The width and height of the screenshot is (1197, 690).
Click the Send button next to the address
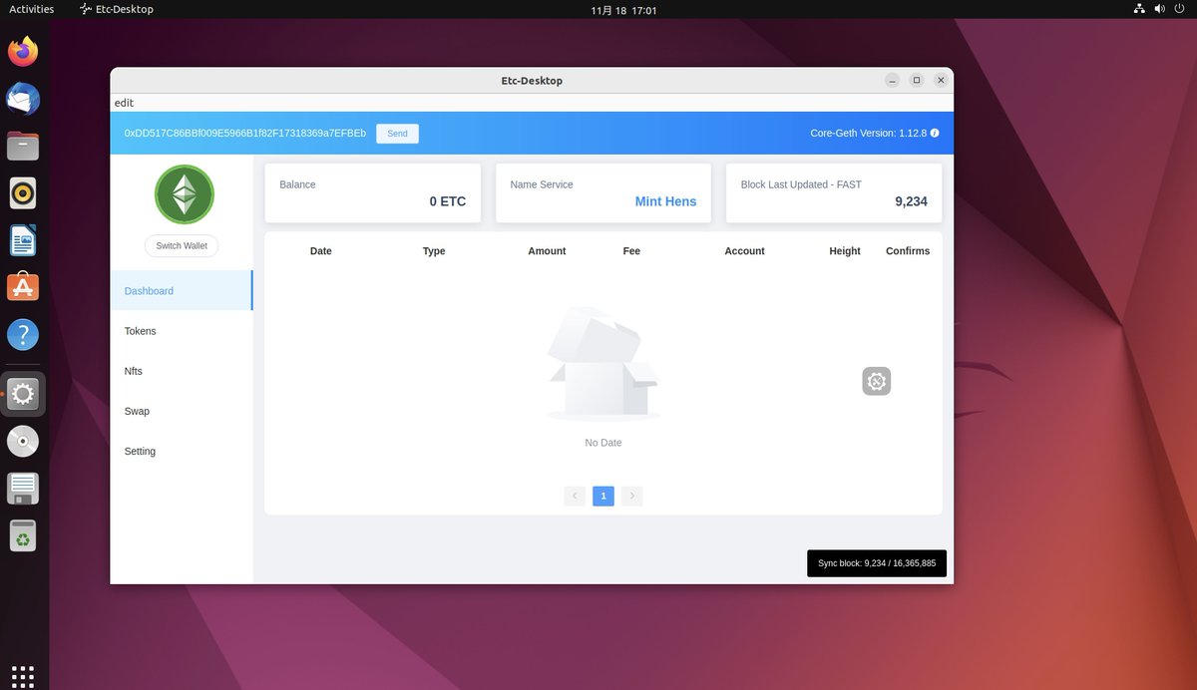tap(397, 134)
